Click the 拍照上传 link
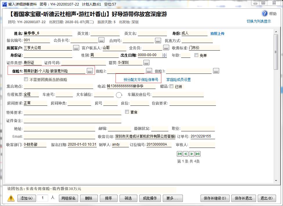Viewport: 283px width, 206px height. [217, 34]
